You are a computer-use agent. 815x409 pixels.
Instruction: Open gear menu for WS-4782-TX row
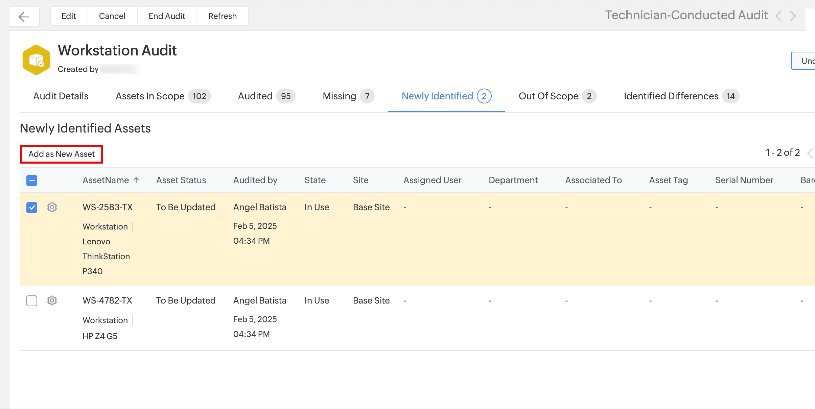click(x=52, y=300)
